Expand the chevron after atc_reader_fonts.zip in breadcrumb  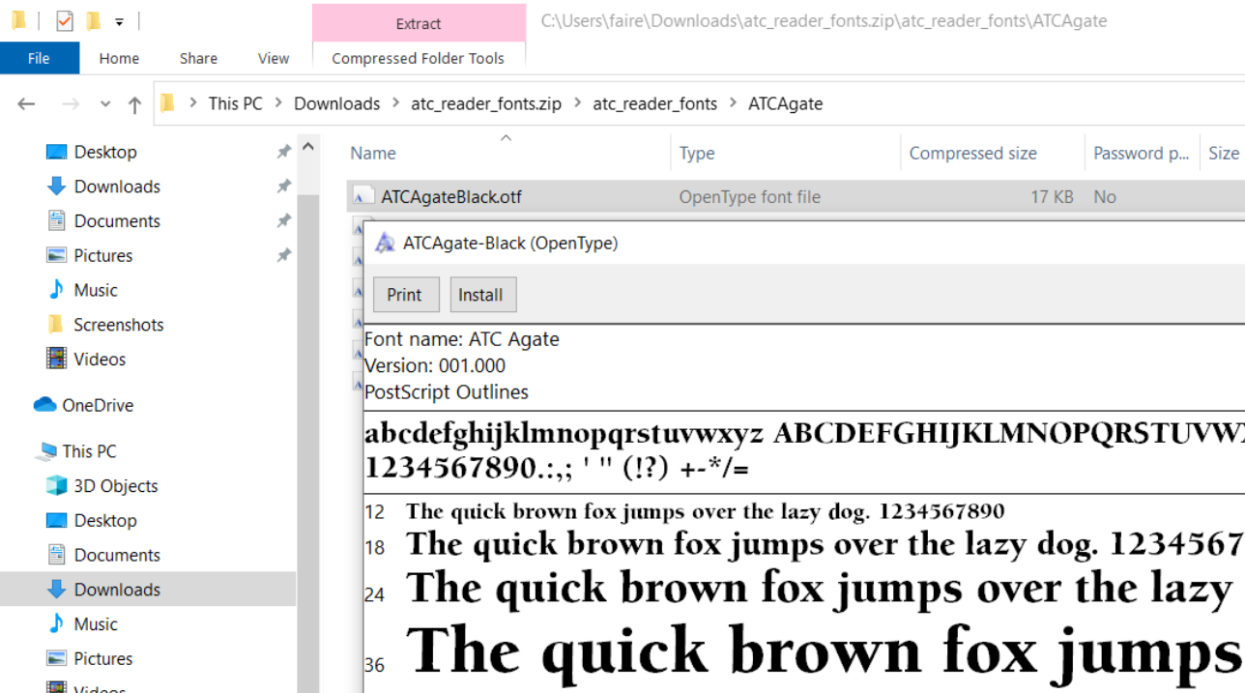coord(577,103)
